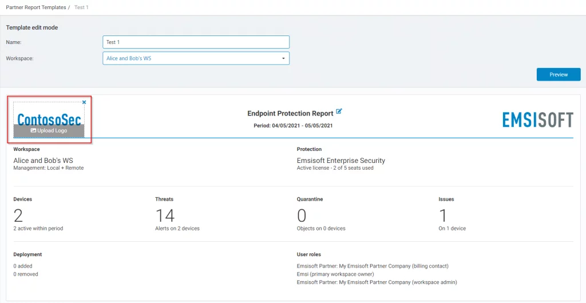The width and height of the screenshot is (586, 303).
Task: Click the 'Test 1' breadcrumb item
Action: 81,7
